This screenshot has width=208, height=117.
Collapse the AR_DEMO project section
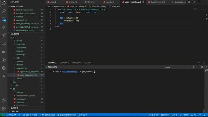[15, 34]
